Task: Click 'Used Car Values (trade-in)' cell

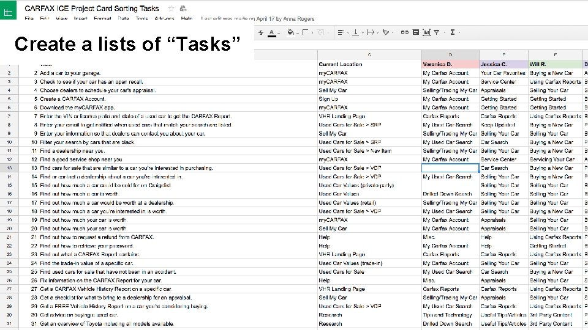Action: point(369,263)
